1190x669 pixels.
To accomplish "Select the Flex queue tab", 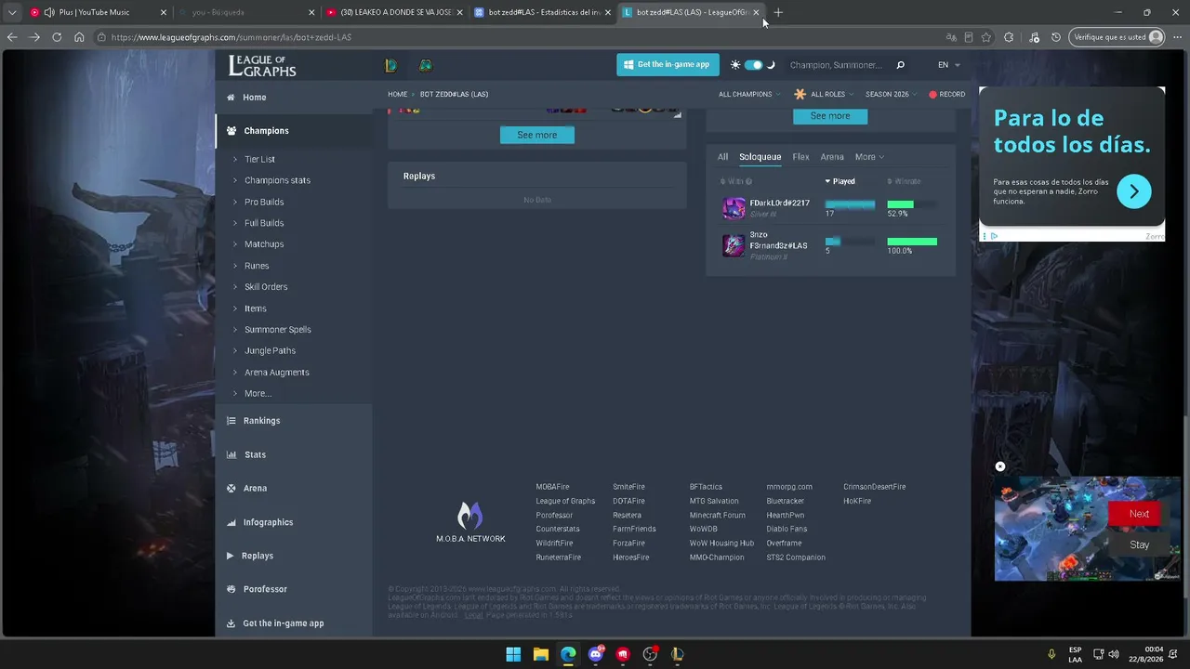I will coord(800,157).
